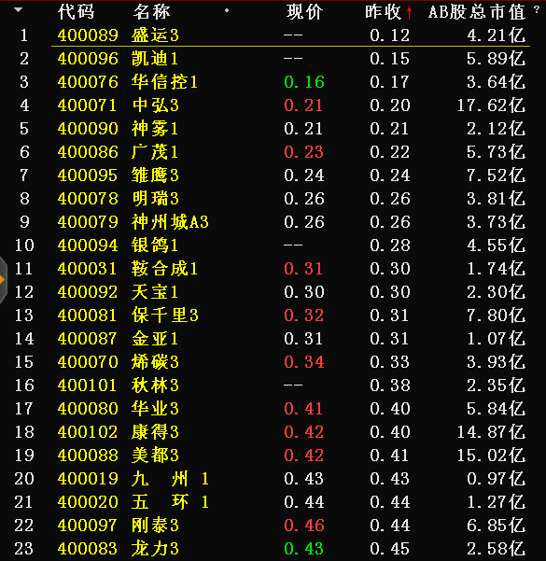
Task: Sort by the 代码 column header
Action: (77, 12)
